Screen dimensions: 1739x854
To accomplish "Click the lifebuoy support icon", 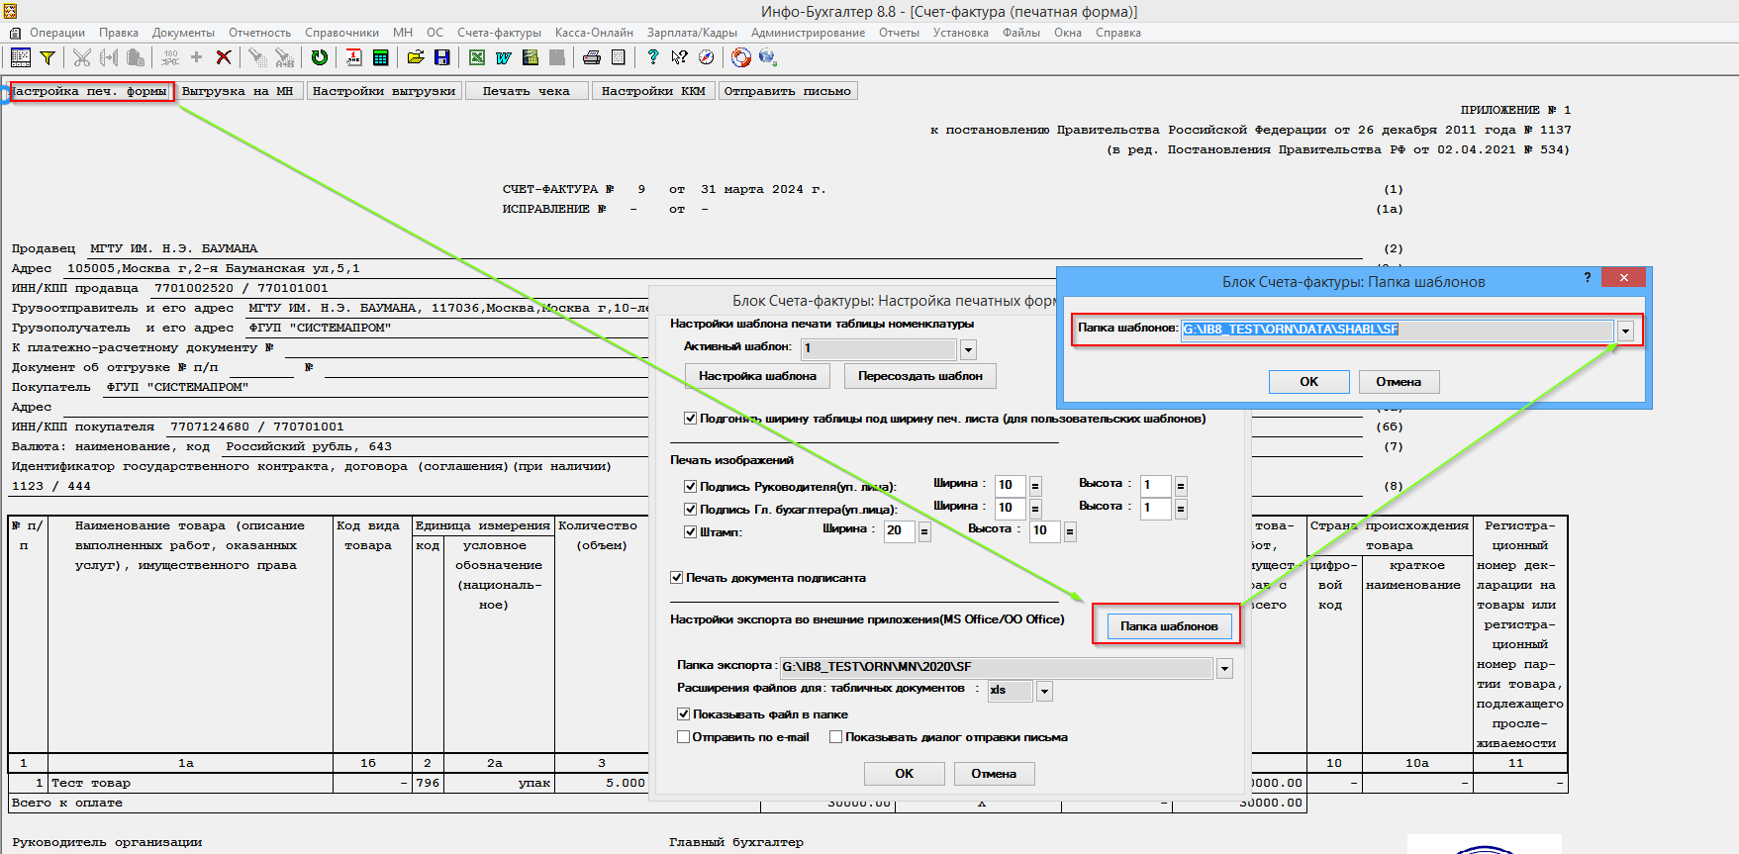I will [741, 57].
